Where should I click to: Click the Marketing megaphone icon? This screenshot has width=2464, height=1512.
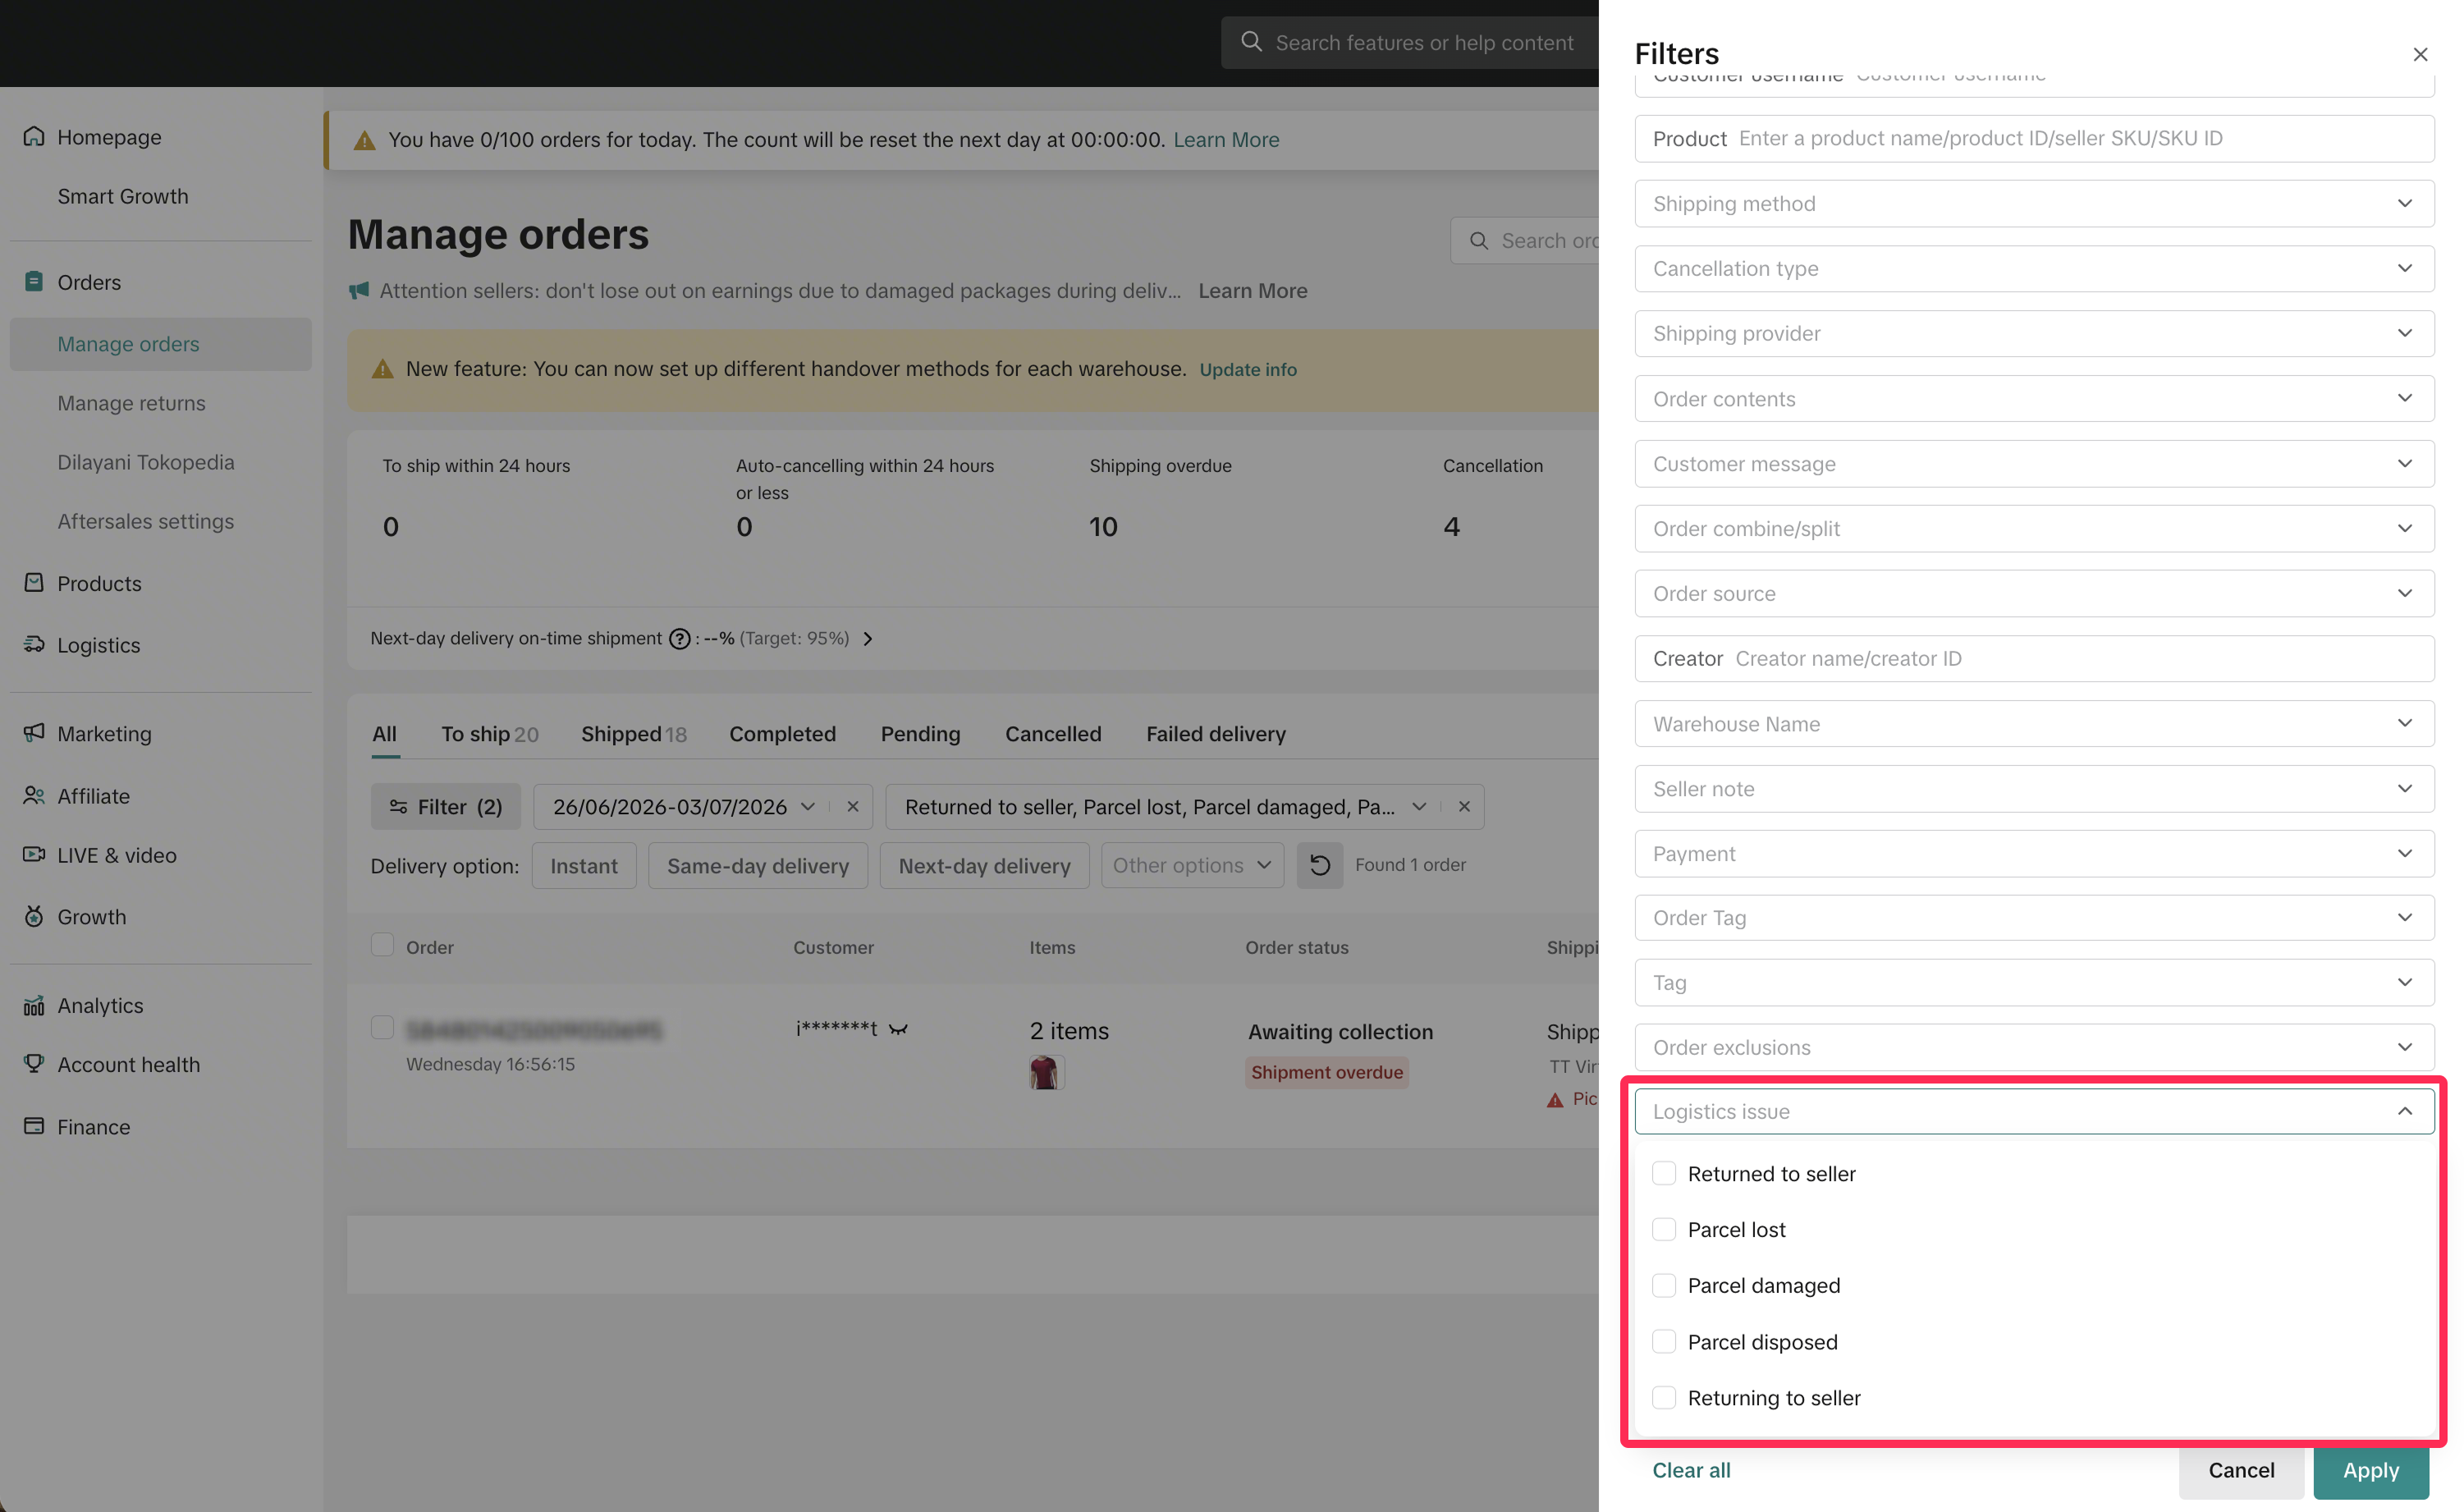pos(34,733)
